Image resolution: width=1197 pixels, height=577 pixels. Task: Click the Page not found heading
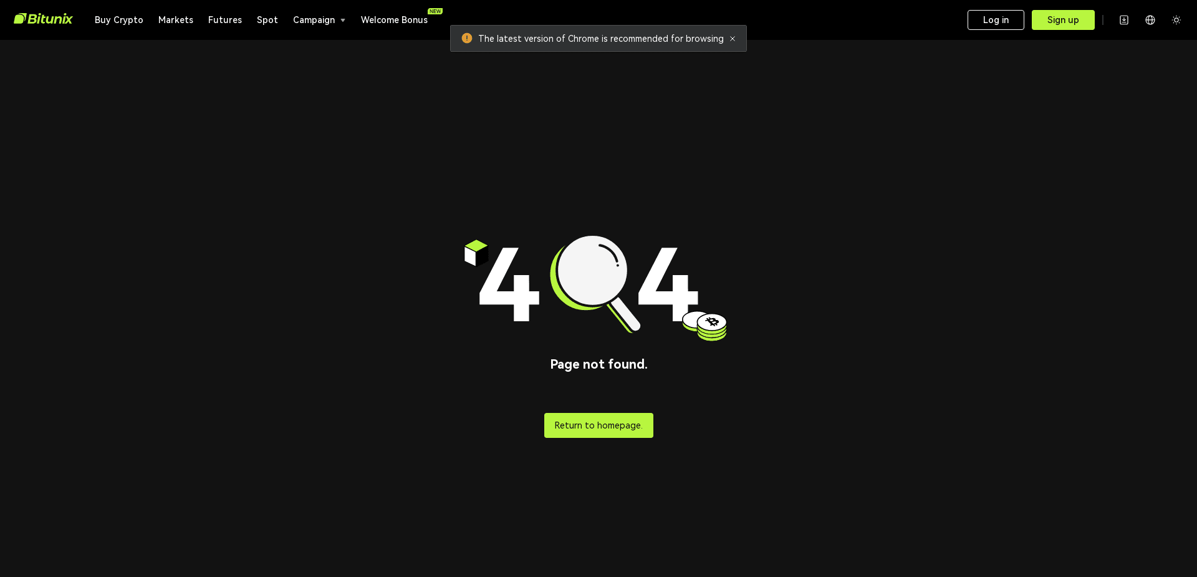click(598, 364)
